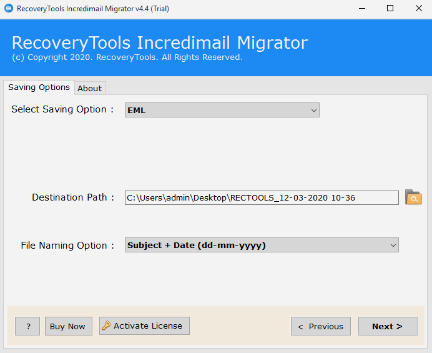Open the question mark help button
Viewport: 432px width, 353px height.
click(x=27, y=326)
